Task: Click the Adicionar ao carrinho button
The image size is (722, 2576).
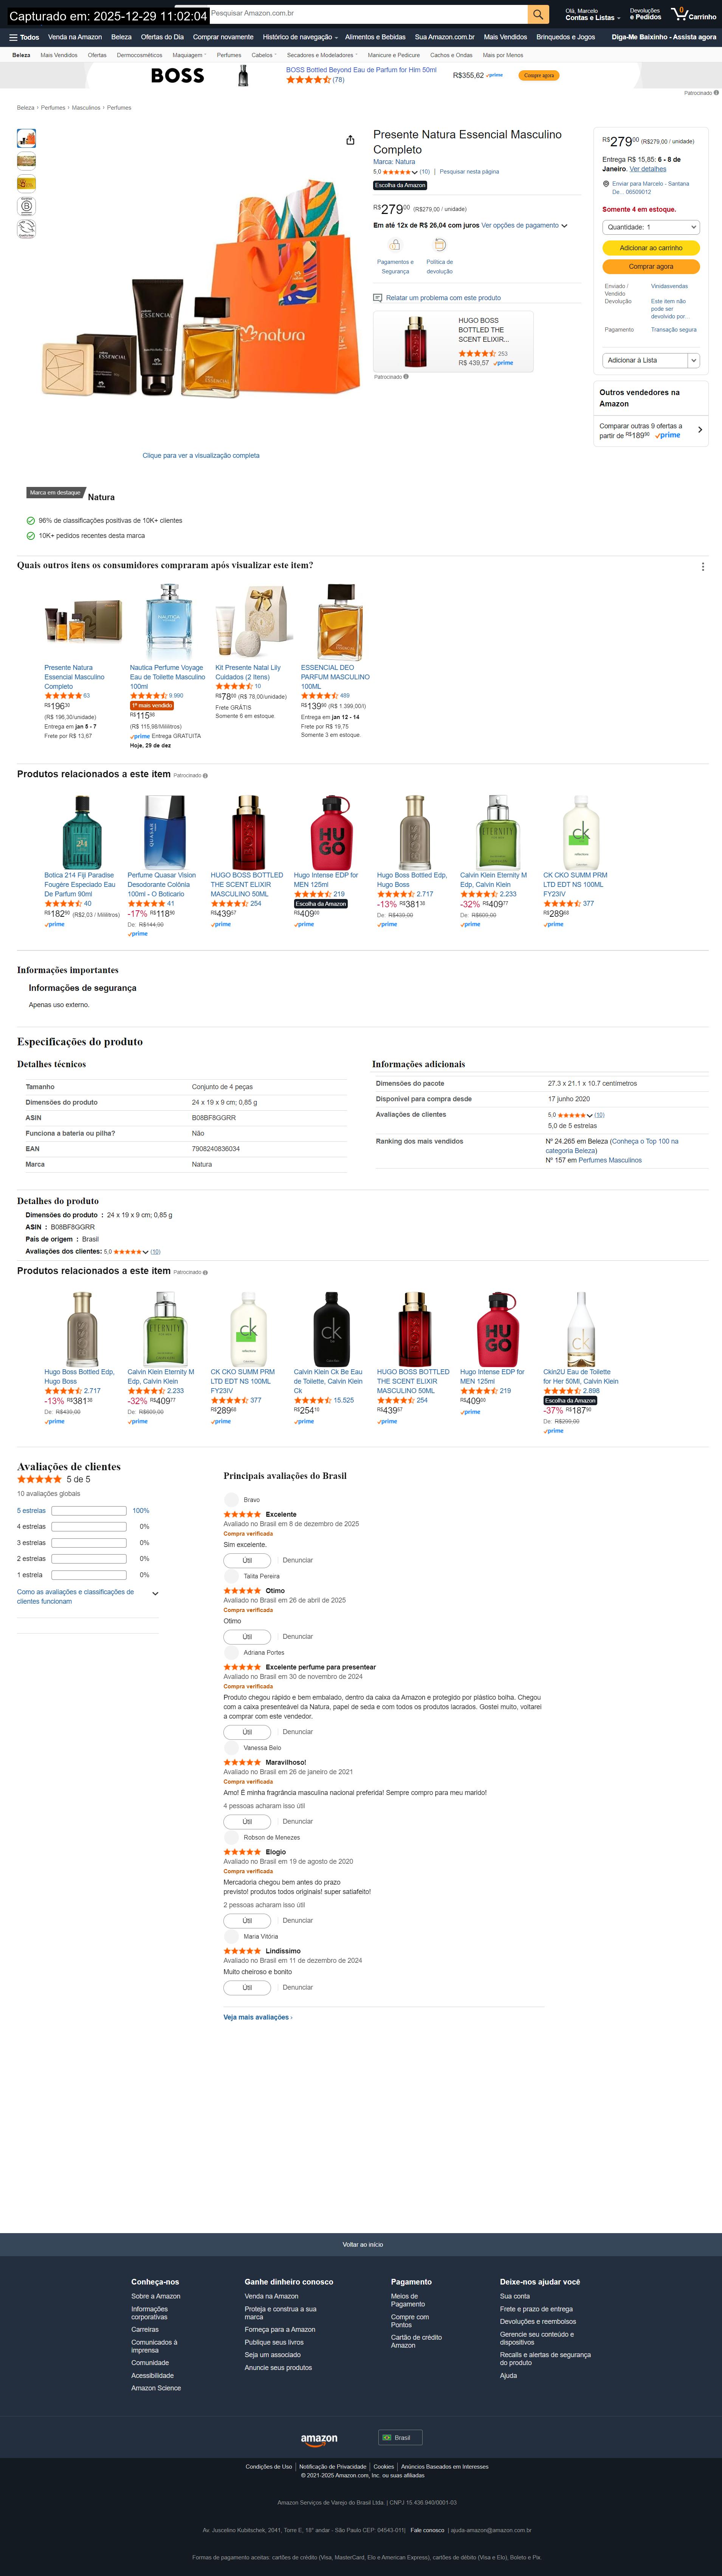Action: pos(650,248)
